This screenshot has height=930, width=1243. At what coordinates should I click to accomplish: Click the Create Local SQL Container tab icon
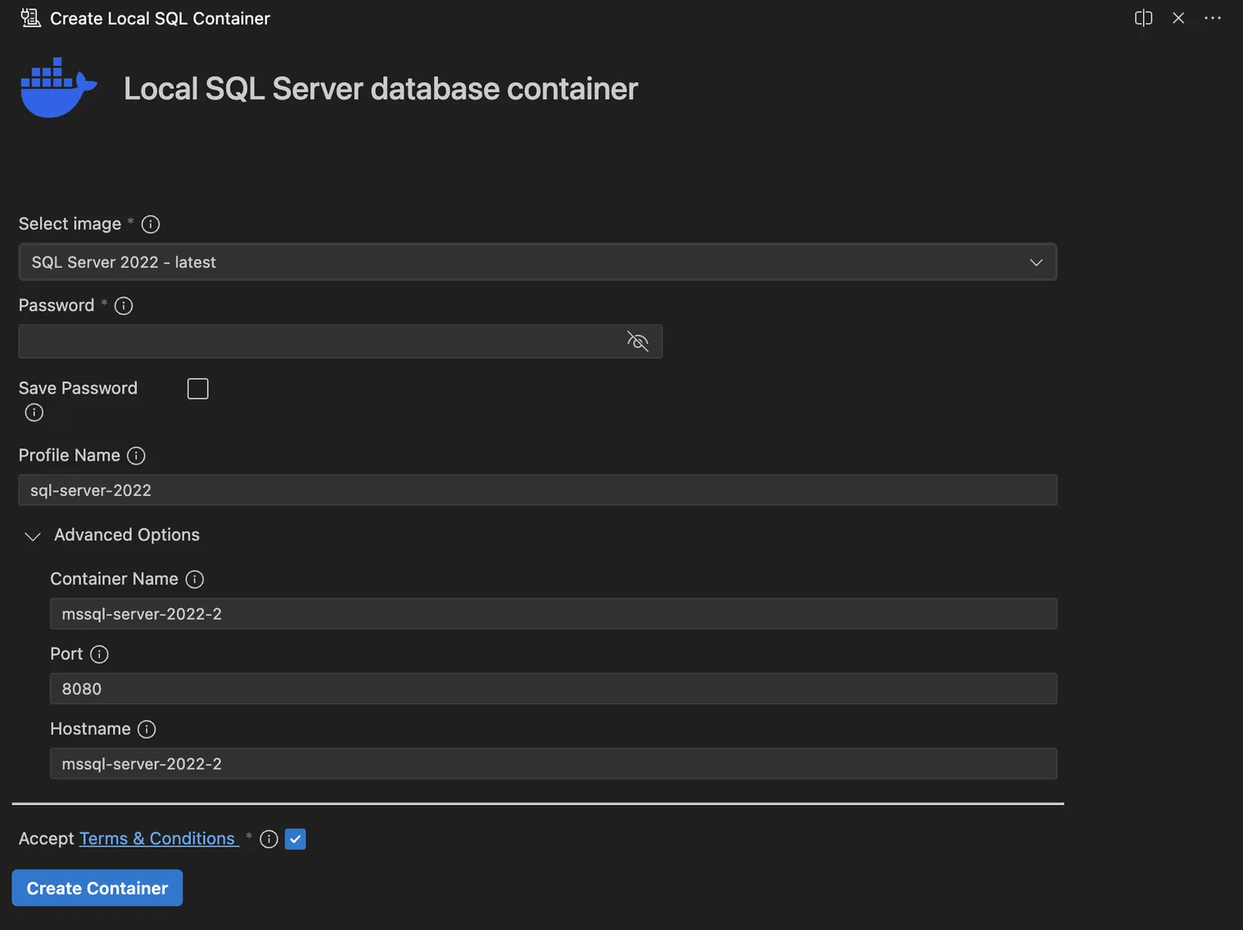[x=30, y=18]
